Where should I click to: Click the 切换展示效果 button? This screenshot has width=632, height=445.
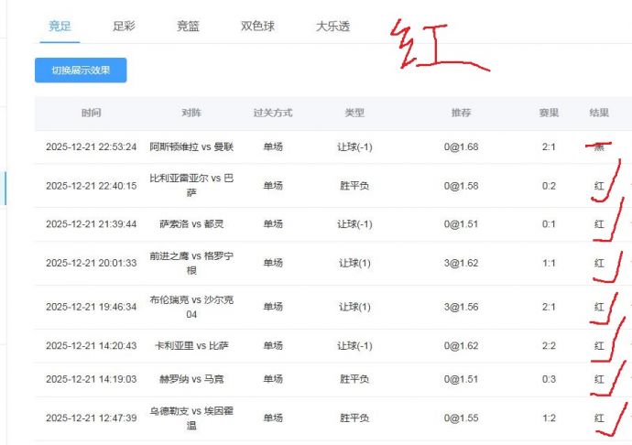(81, 71)
